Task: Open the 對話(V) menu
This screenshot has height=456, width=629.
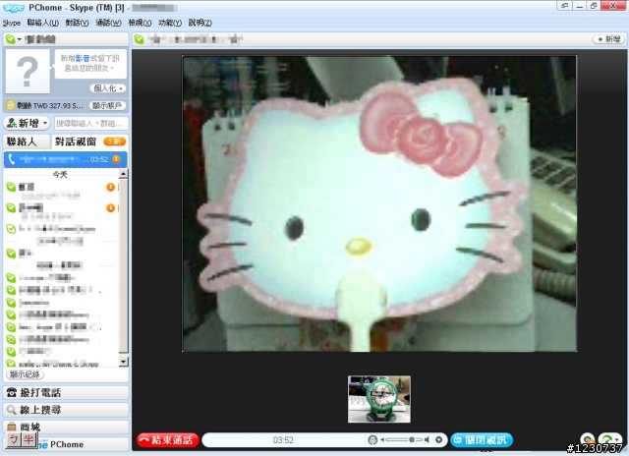Action: click(x=77, y=23)
